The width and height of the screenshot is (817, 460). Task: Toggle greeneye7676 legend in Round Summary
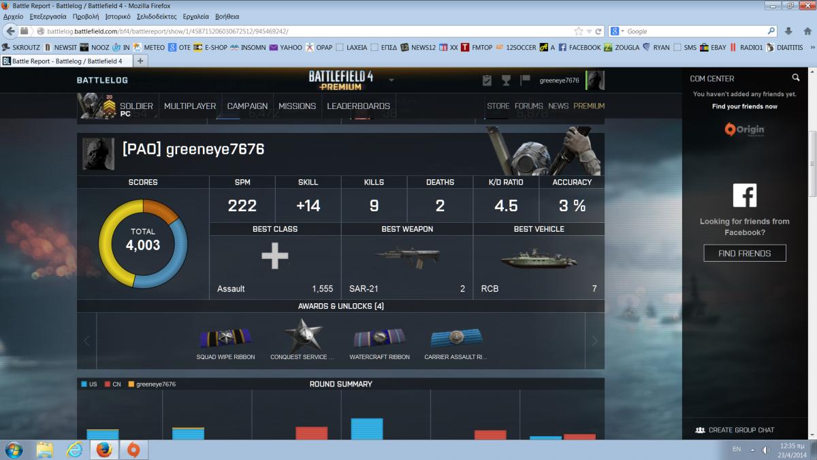click(x=151, y=384)
